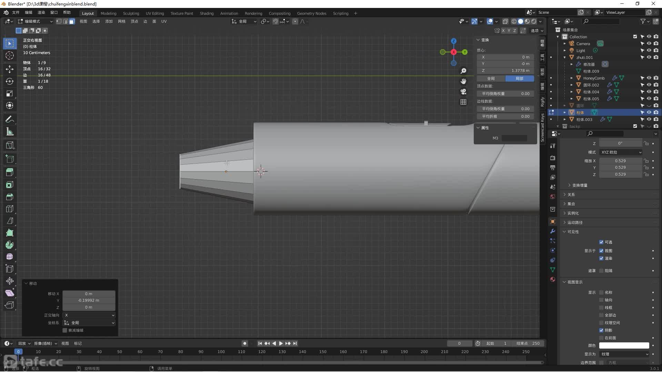The width and height of the screenshot is (662, 372).
Task: Toggle Collection exclude checkbox
Action: 635,37
